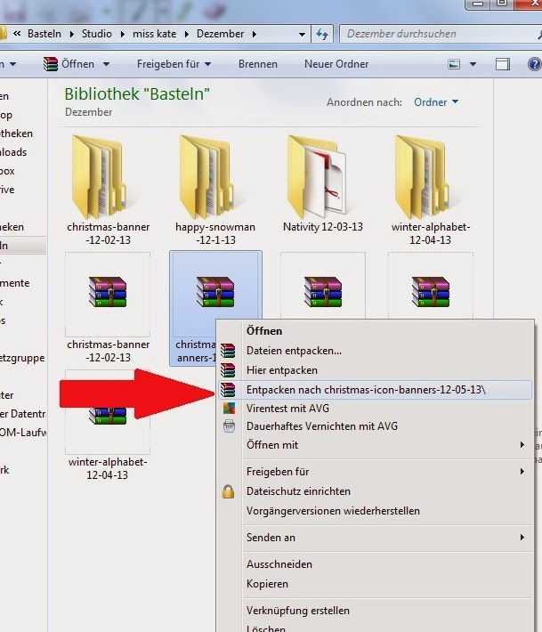The height and width of the screenshot is (632, 542).
Task: Select the Nativity 12-03-13 label
Action: [323, 227]
